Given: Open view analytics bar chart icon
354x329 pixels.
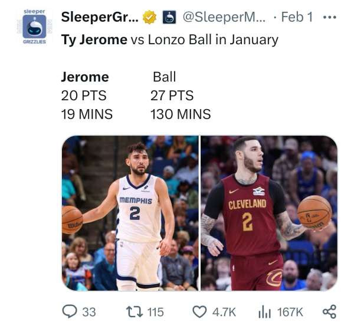Looking at the screenshot, I should click(x=264, y=311).
